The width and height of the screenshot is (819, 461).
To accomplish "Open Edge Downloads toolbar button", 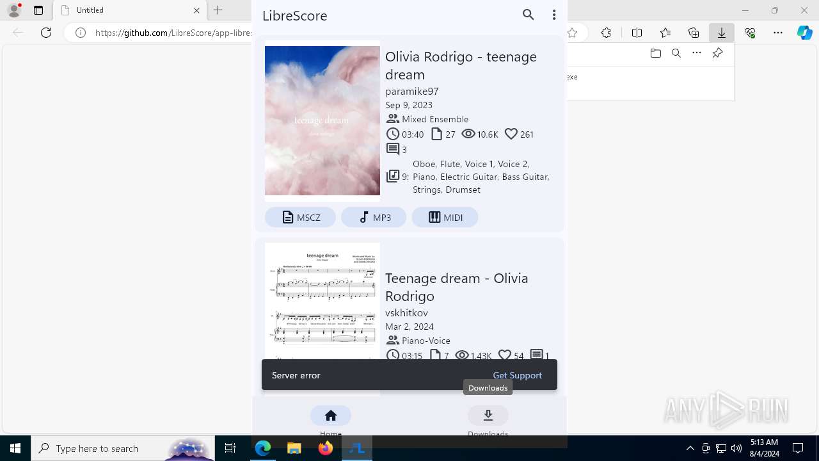I will tap(722, 33).
